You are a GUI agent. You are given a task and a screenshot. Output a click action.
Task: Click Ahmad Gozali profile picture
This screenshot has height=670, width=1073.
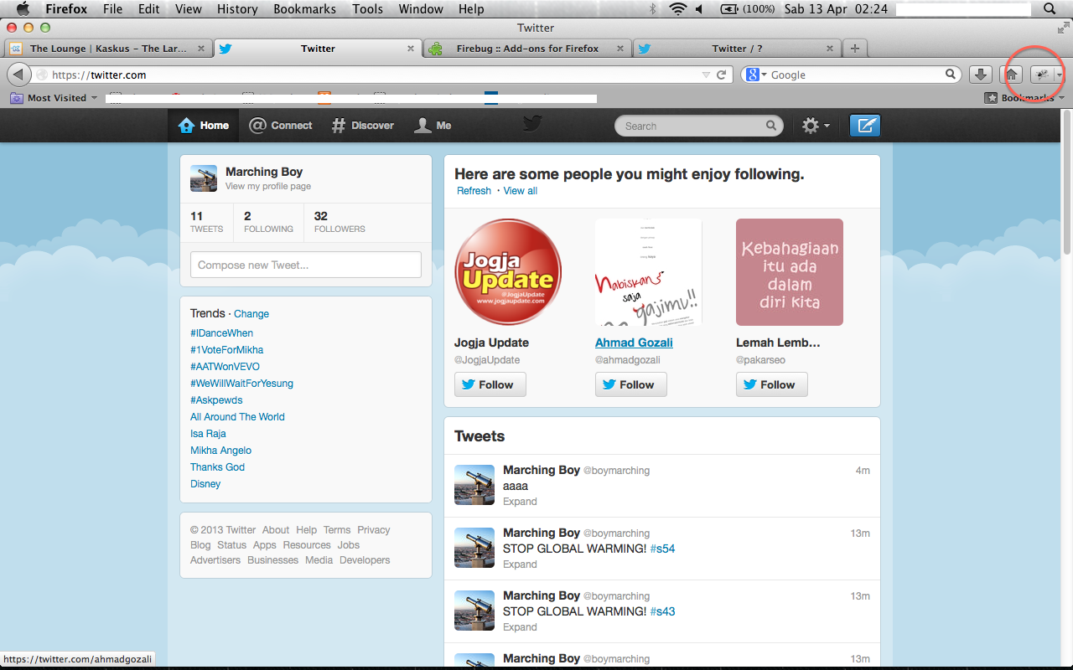click(649, 272)
